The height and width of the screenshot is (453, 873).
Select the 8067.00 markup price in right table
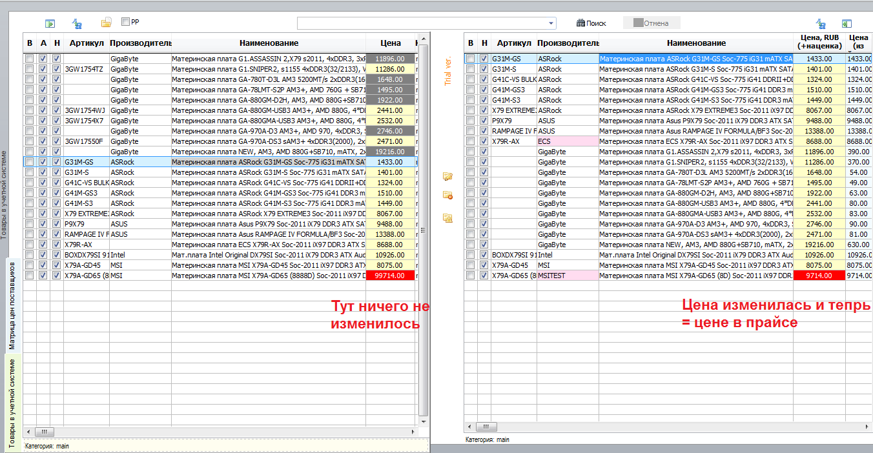819,110
